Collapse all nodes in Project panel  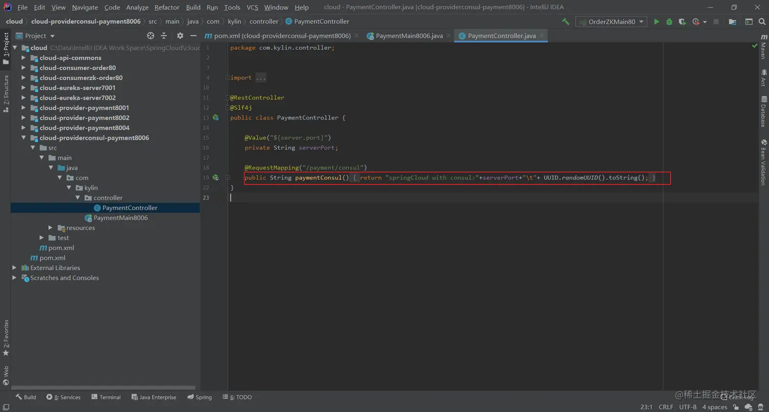164,36
